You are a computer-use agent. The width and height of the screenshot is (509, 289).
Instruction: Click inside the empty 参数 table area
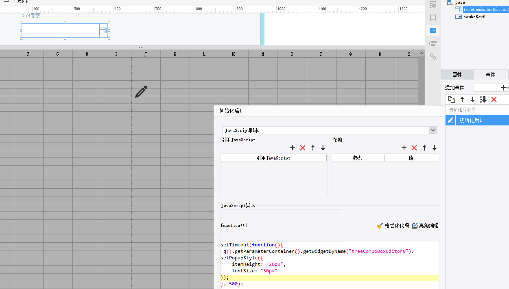385,179
